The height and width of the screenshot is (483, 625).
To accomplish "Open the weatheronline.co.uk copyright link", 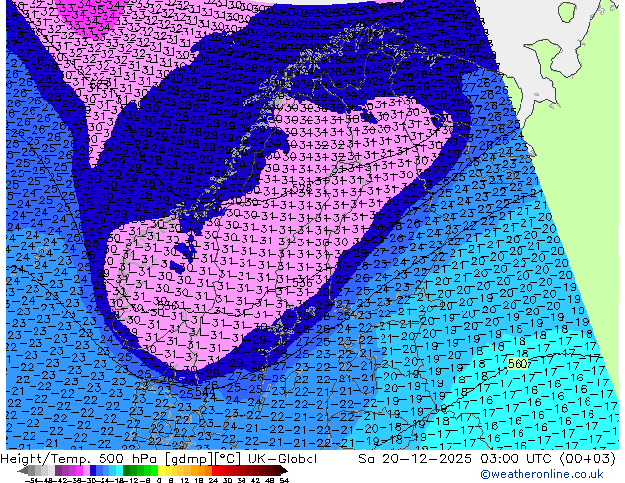I will pyautogui.click(x=542, y=474).
